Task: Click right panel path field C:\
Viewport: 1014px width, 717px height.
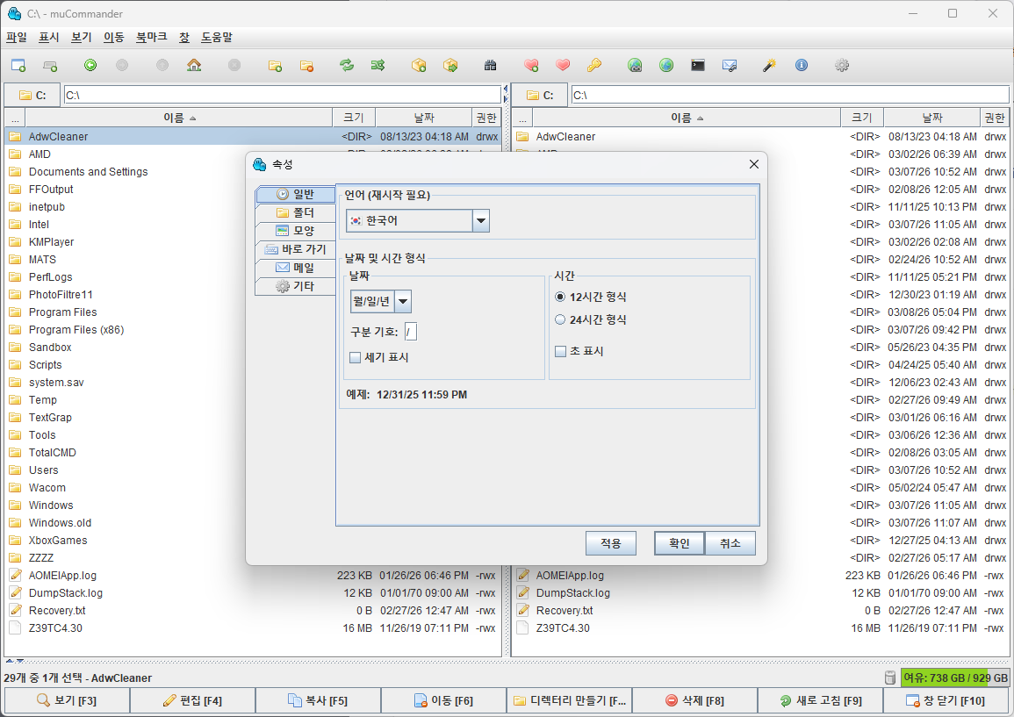Action: pos(790,95)
